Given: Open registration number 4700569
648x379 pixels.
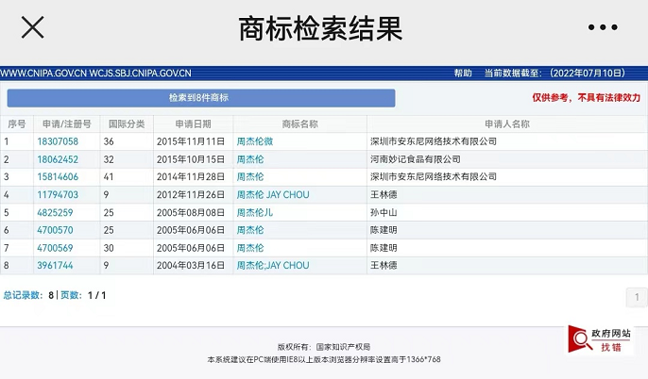Looking at the screenshot, I should (55, 248).
